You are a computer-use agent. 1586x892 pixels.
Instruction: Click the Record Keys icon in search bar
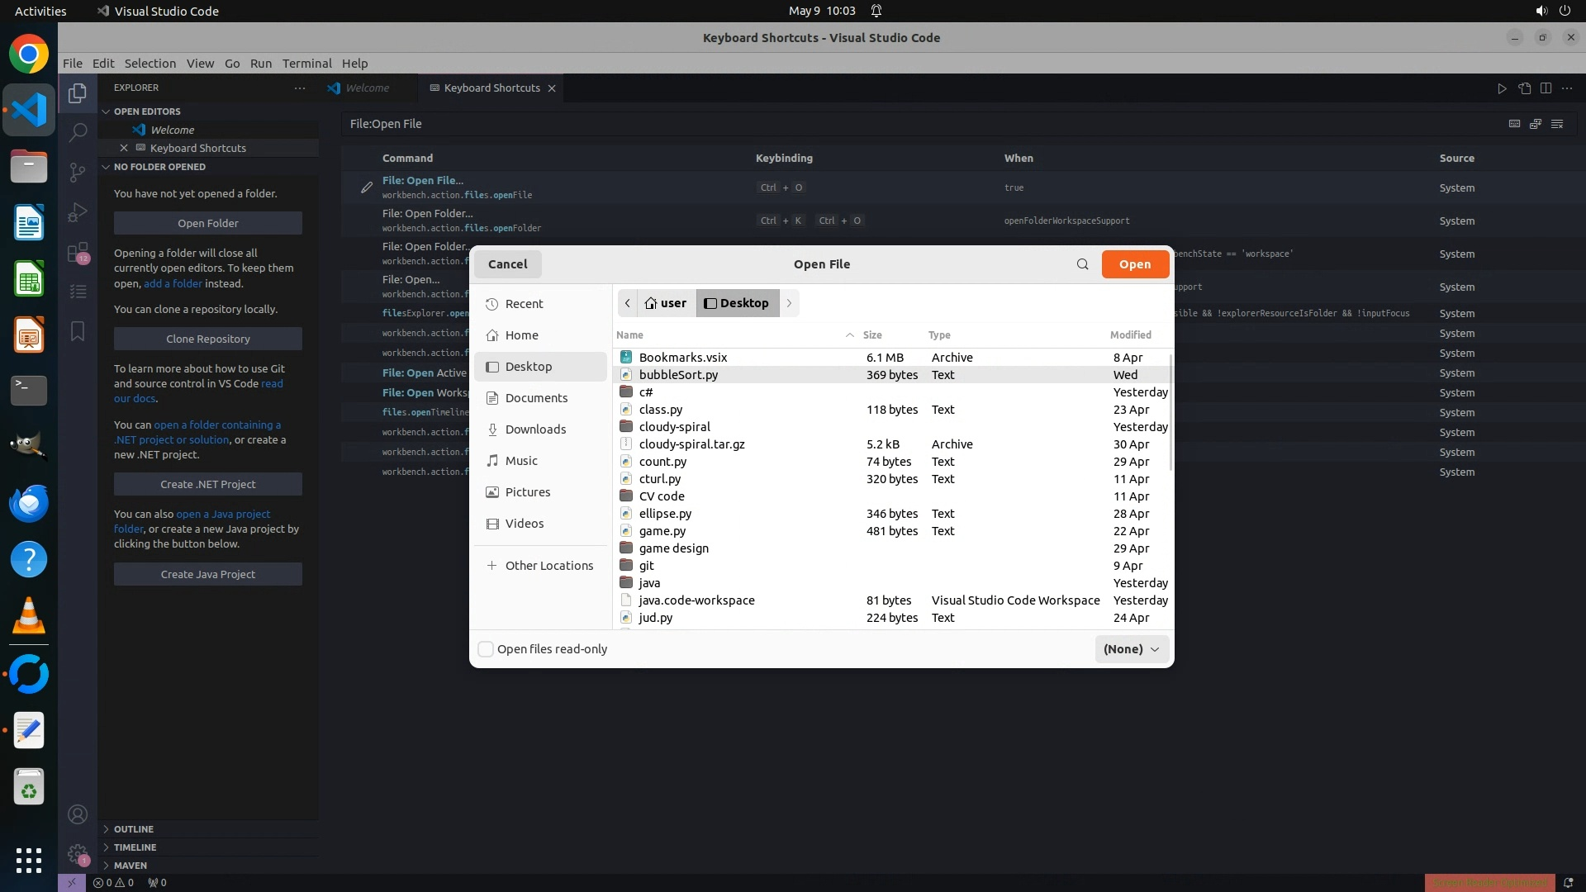[1514, 124]
